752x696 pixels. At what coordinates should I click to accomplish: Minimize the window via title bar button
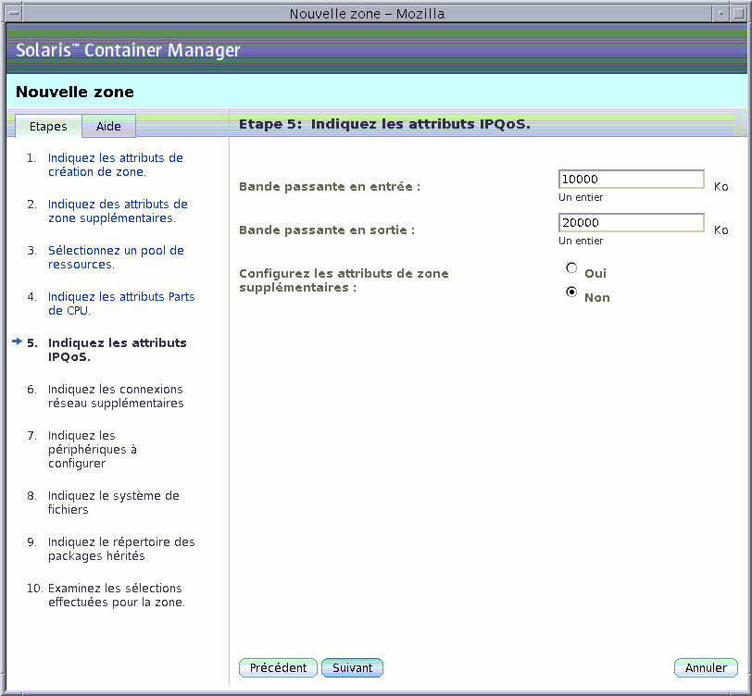[721, 14]
